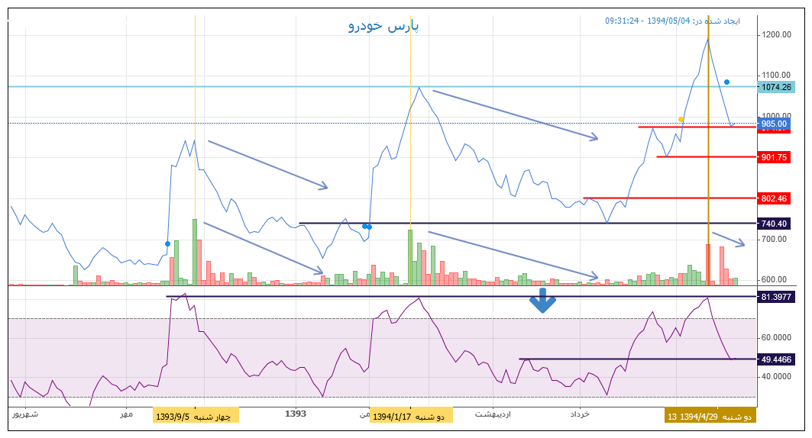Click the dark 740.40 price level label
Image resolution: width=812 pixels, height=438 pixels.
point(774,224)
